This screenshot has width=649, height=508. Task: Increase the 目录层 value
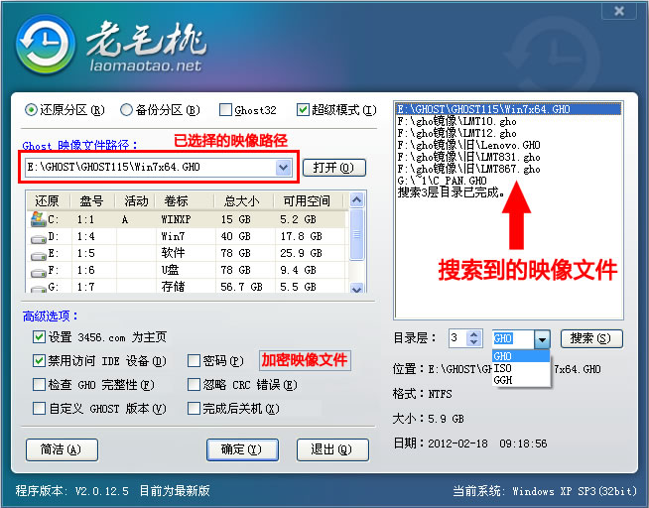[x=474, y=334]
